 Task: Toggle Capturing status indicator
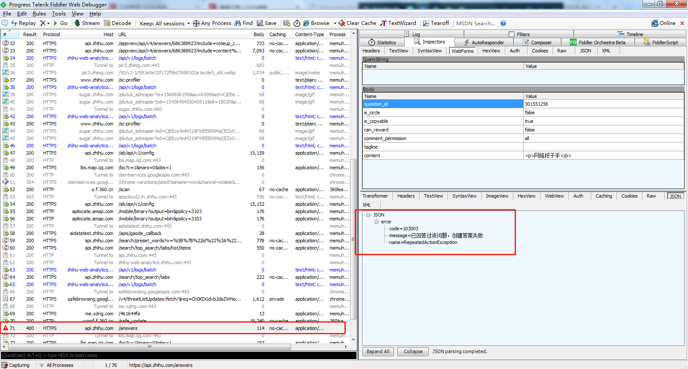pos(16,365)
